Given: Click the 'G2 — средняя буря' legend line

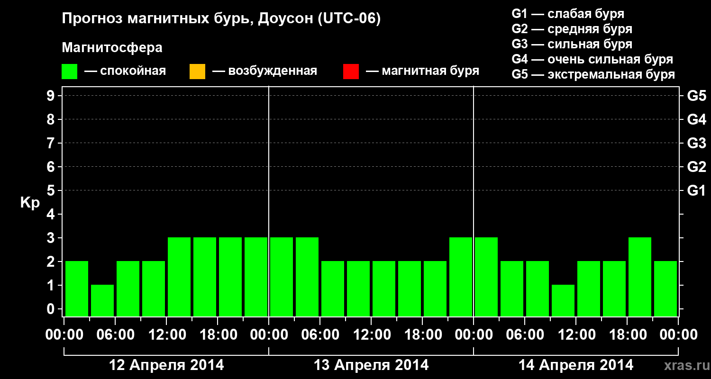Looking at the screenshot, I should pyautogui.click(x=572, y=29).
